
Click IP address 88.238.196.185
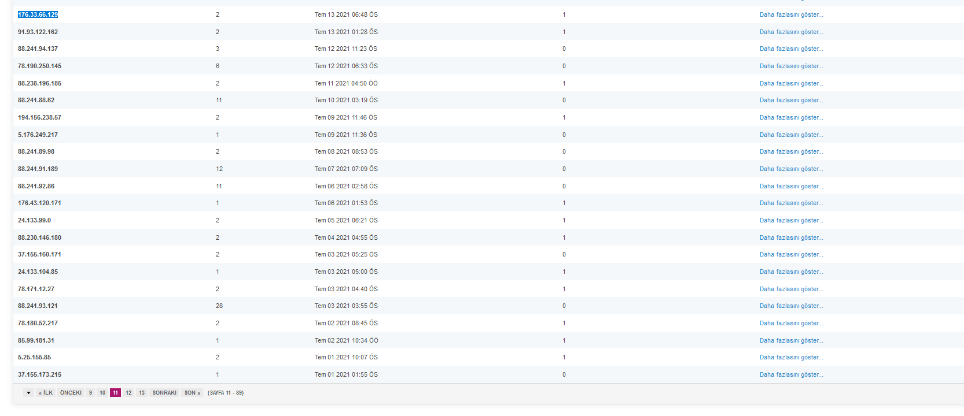point(39,83)
